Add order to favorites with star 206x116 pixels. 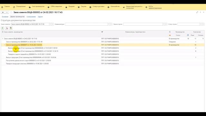coord(11,12)
